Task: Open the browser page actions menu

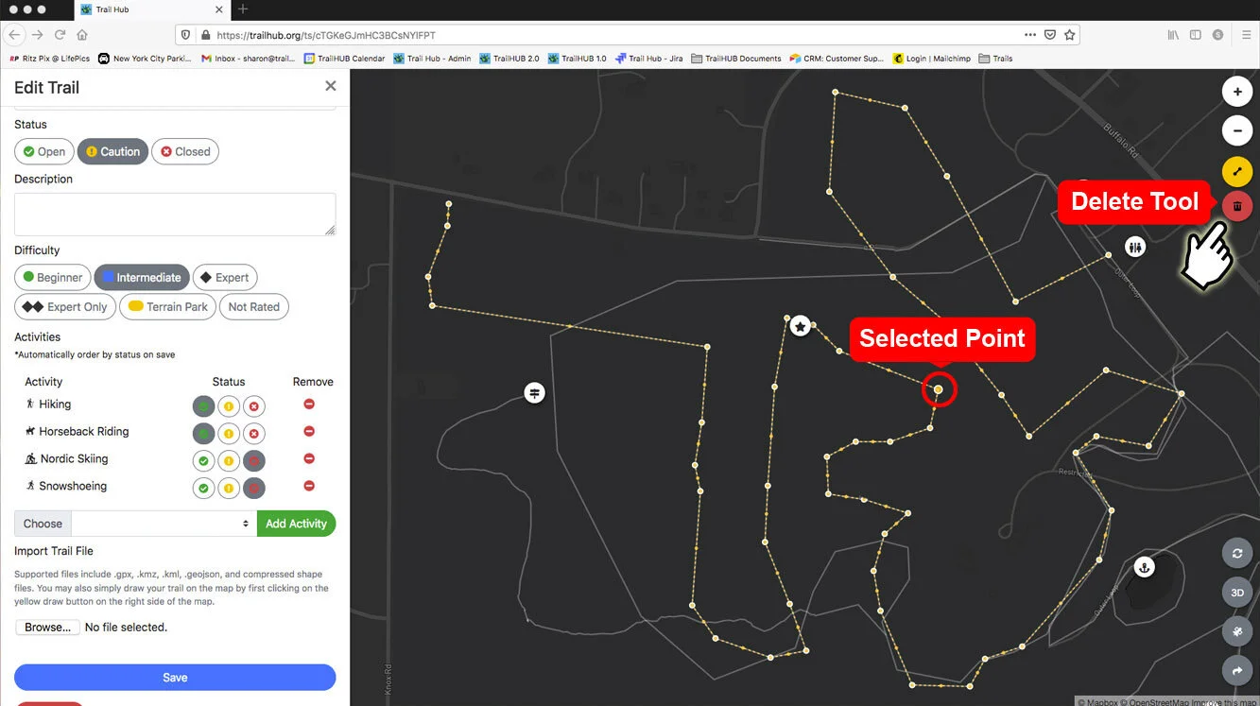Action: [1030, 35]
